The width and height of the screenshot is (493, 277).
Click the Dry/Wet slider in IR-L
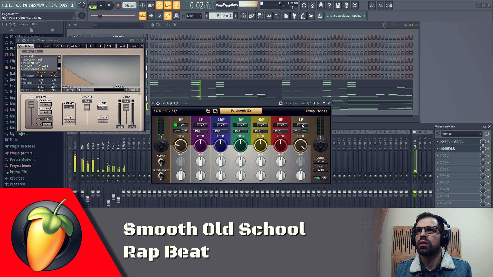[87, 107]
